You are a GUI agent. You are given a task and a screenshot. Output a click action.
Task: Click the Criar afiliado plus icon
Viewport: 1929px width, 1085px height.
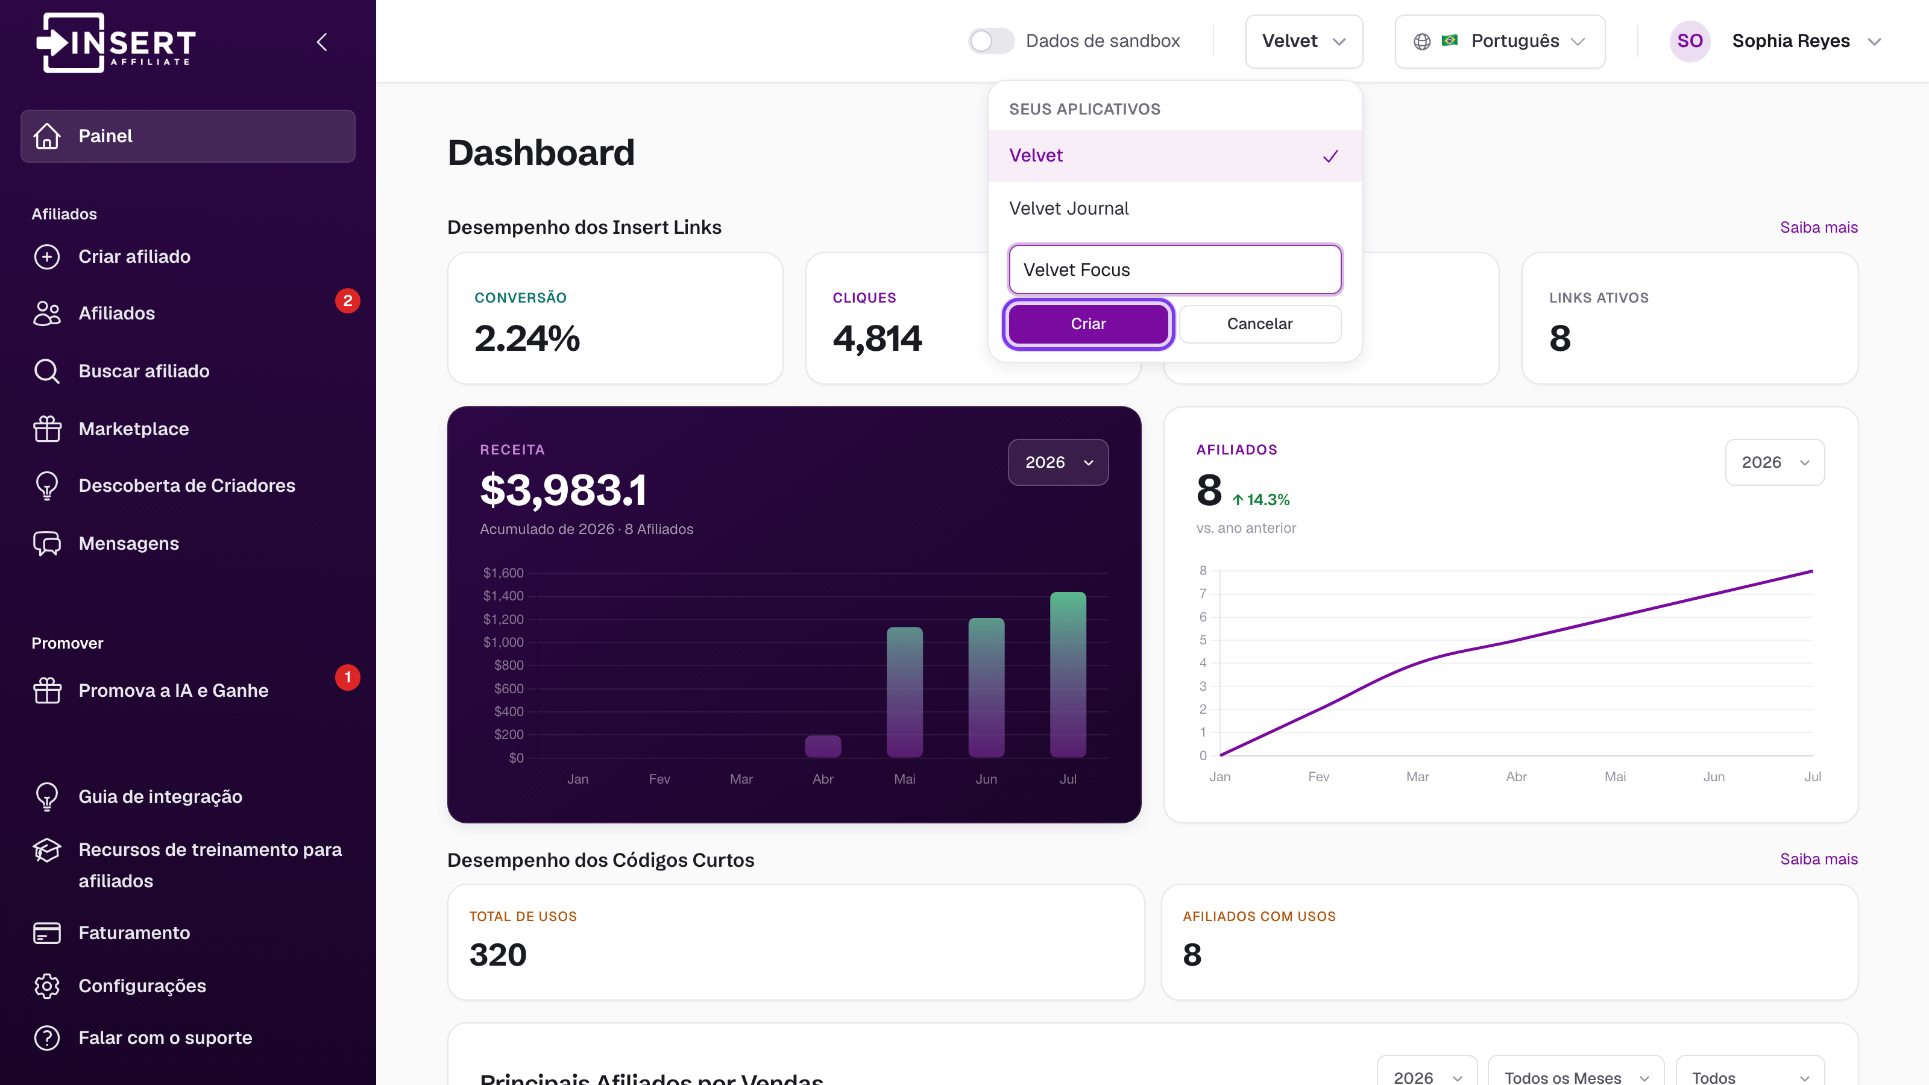(47, 257)
